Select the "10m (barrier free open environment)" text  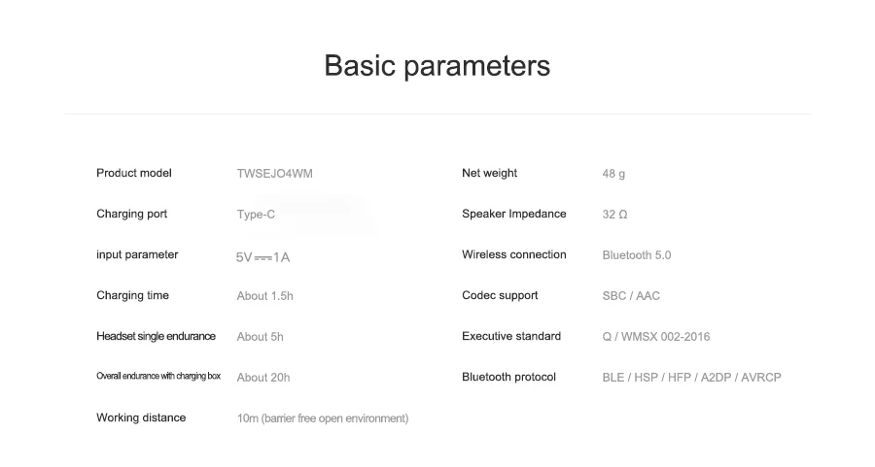coord(322,418)
